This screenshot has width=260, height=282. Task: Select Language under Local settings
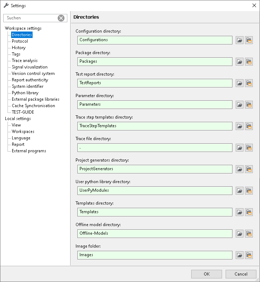[x=21, y=138]
